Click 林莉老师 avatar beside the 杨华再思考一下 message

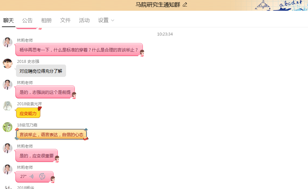click(x=8, y=42)
